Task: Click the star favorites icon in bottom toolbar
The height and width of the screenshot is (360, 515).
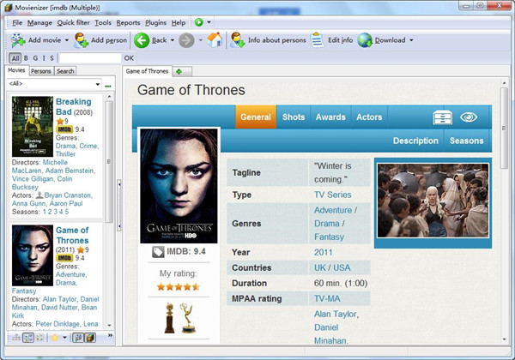Action: pyautogui.click(x=55, y=337)
